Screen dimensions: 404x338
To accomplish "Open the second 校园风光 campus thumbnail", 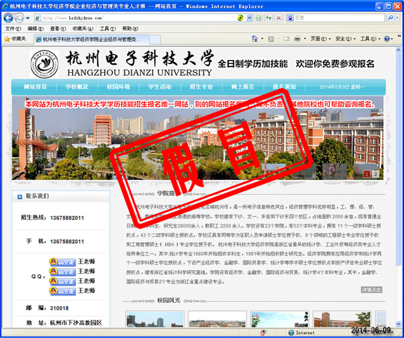I will tap(217, 319).
